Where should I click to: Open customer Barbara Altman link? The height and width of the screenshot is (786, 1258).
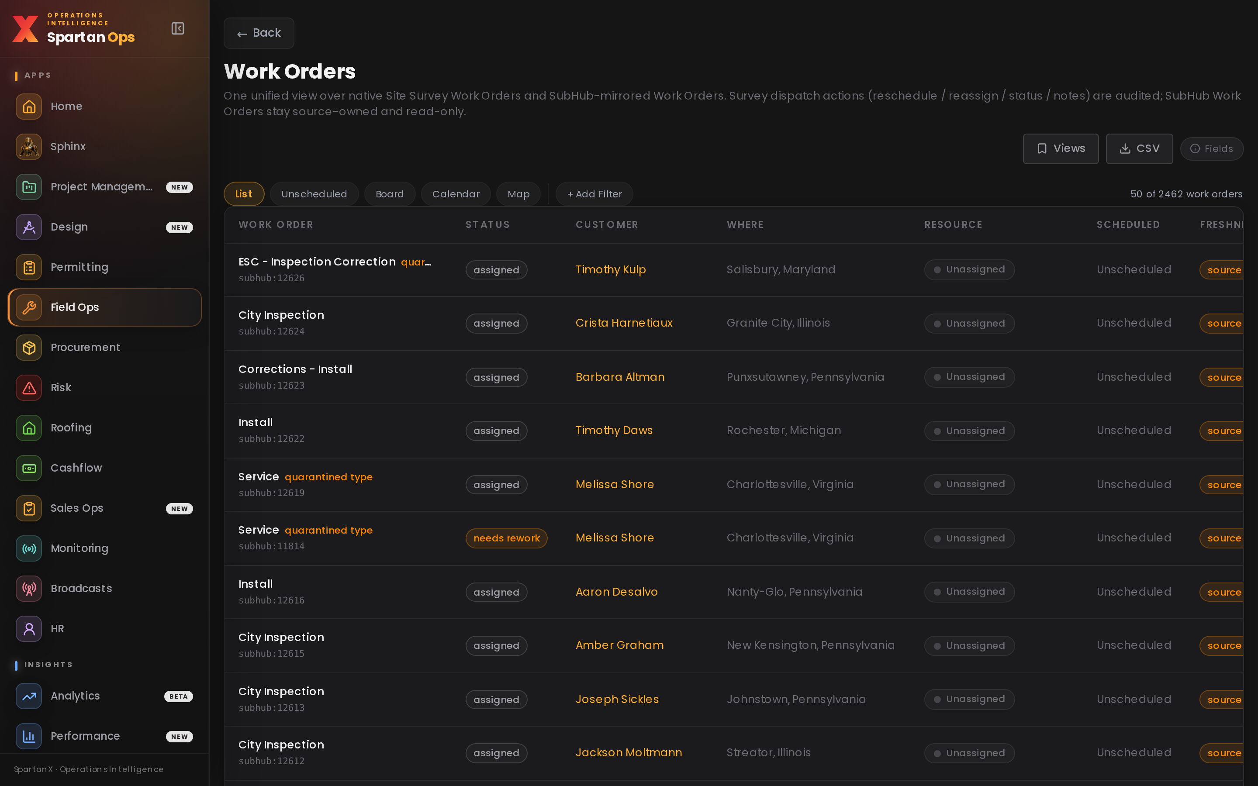pos(620,377)
